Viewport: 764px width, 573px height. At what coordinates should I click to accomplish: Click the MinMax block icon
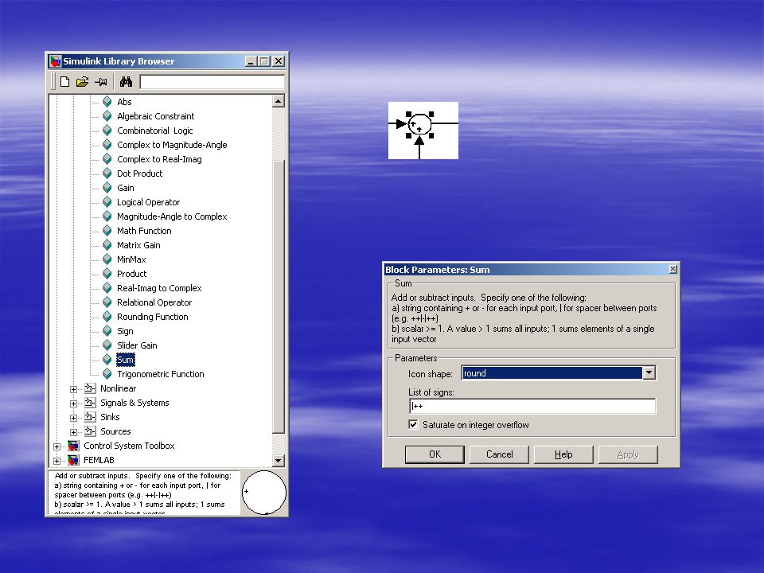107,259
